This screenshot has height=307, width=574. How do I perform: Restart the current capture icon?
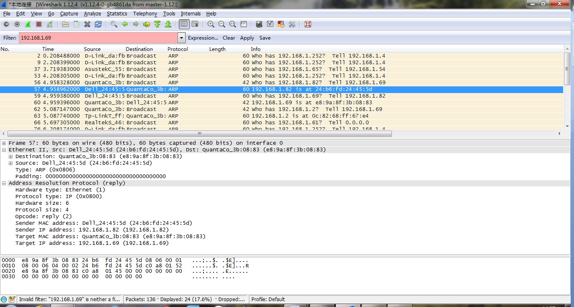pos(50,24)
